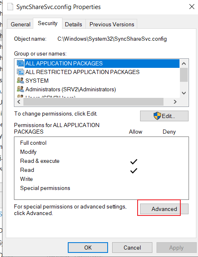Image resolution: width=198 pixels, height=257 pixels.
Task: Click the file icon in title bar
Action: coord(10,7)
